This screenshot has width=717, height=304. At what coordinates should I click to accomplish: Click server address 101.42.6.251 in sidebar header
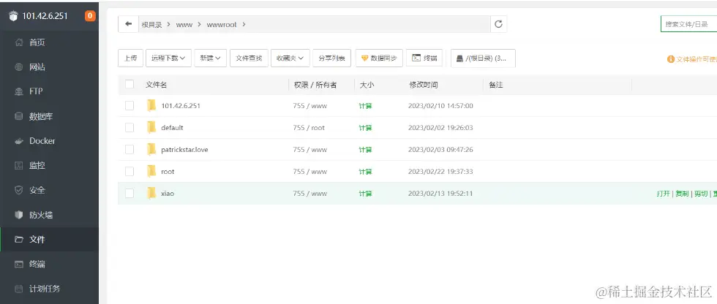click(45, 16)
